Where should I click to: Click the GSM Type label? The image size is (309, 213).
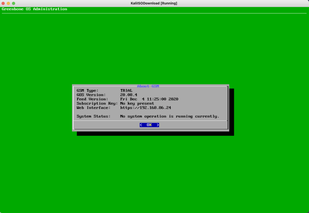point(88,91)
